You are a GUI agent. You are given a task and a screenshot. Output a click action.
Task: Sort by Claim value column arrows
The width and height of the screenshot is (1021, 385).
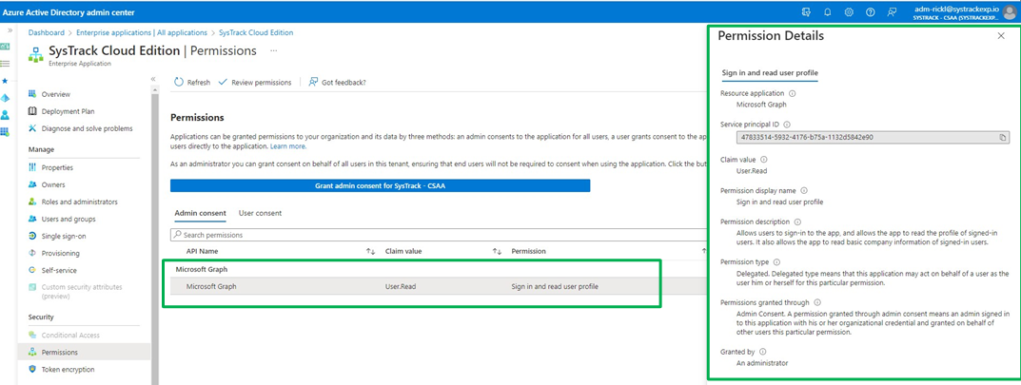[x=497, y=251]
